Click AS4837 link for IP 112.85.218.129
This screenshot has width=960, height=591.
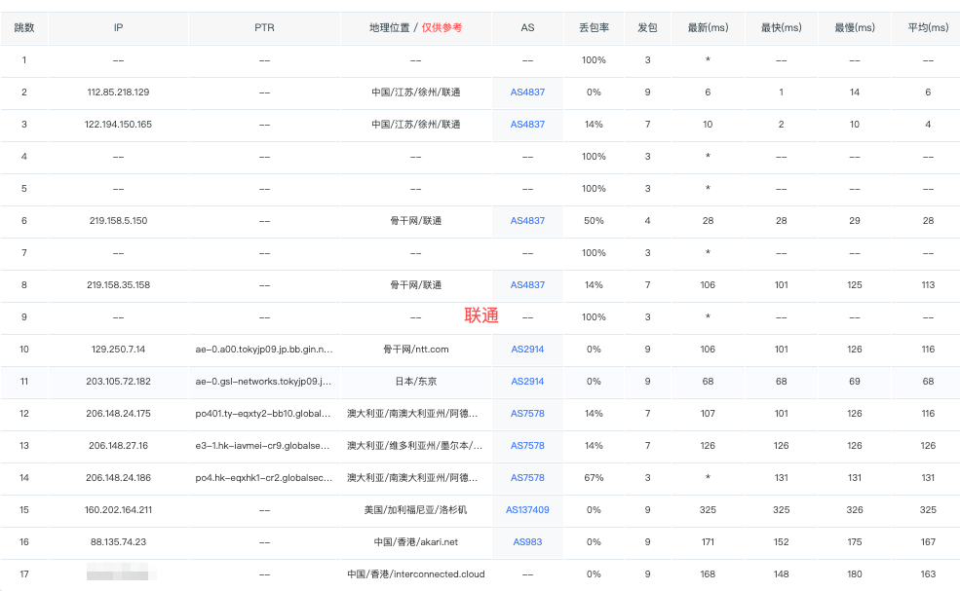(527, 92)
